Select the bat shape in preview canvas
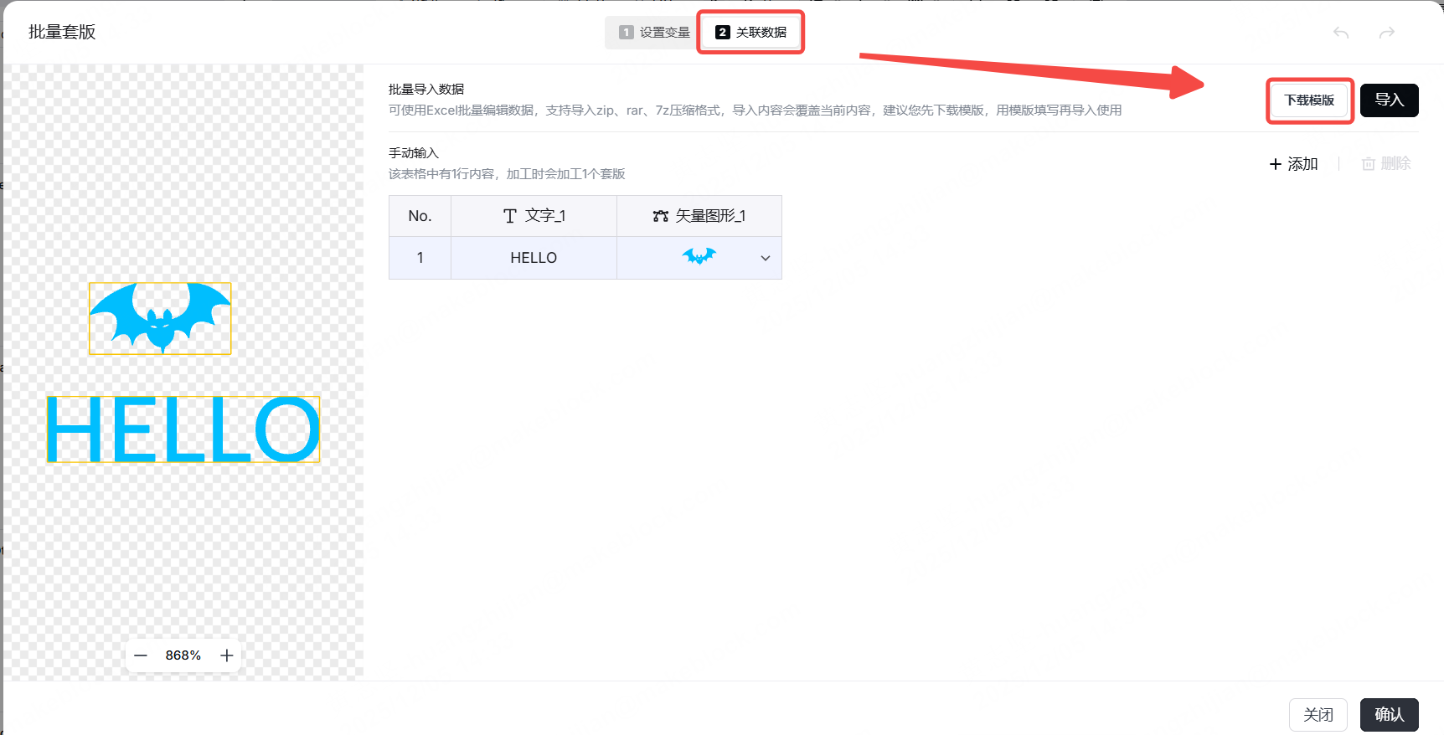 click(x=160, y=317)
